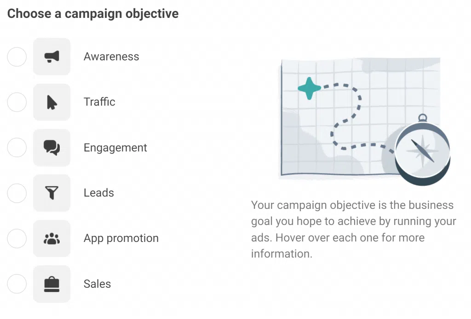Click the Traffic objective label
The width and height of the screenshot is (471, 319).
pos(99,102)
